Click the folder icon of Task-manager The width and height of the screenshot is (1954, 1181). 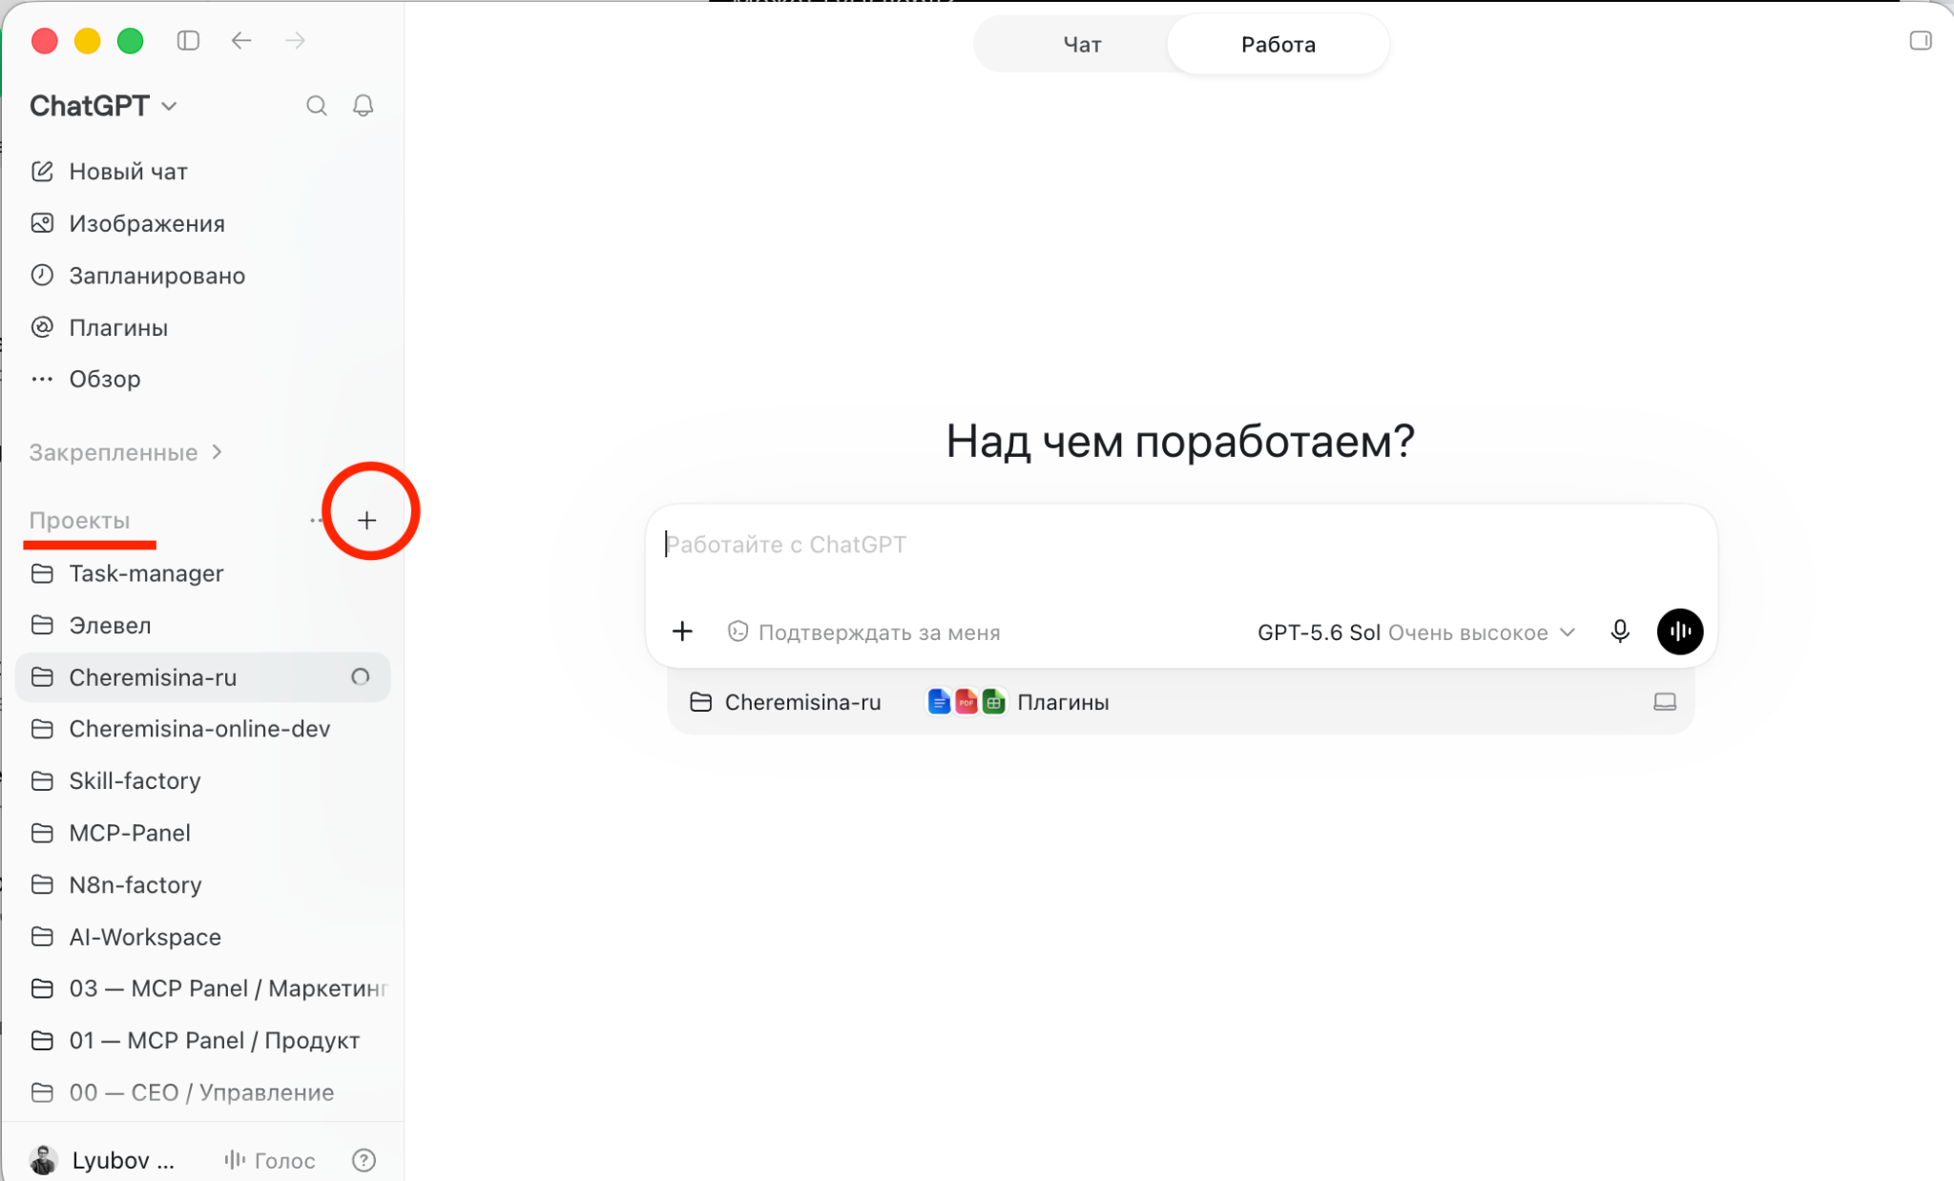(42, 573)
